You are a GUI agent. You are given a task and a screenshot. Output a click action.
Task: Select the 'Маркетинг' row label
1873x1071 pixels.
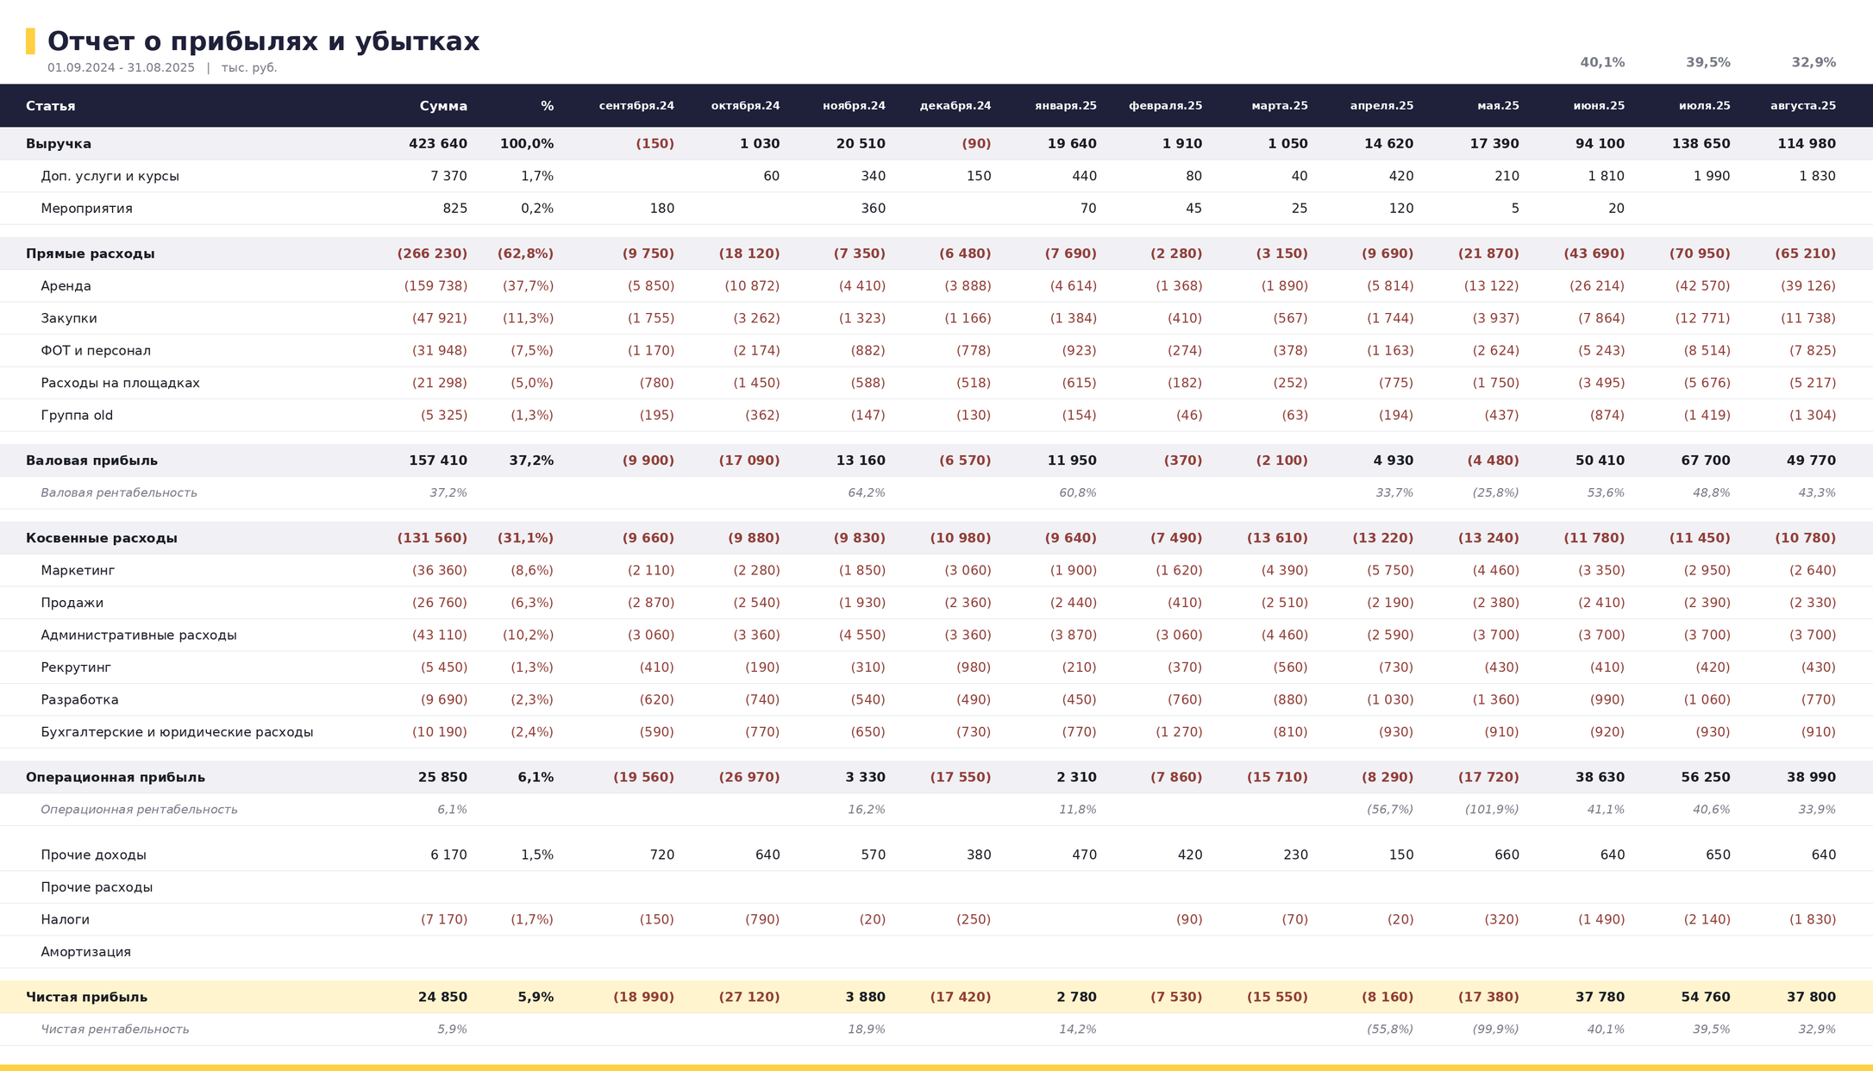pos(78,571)
